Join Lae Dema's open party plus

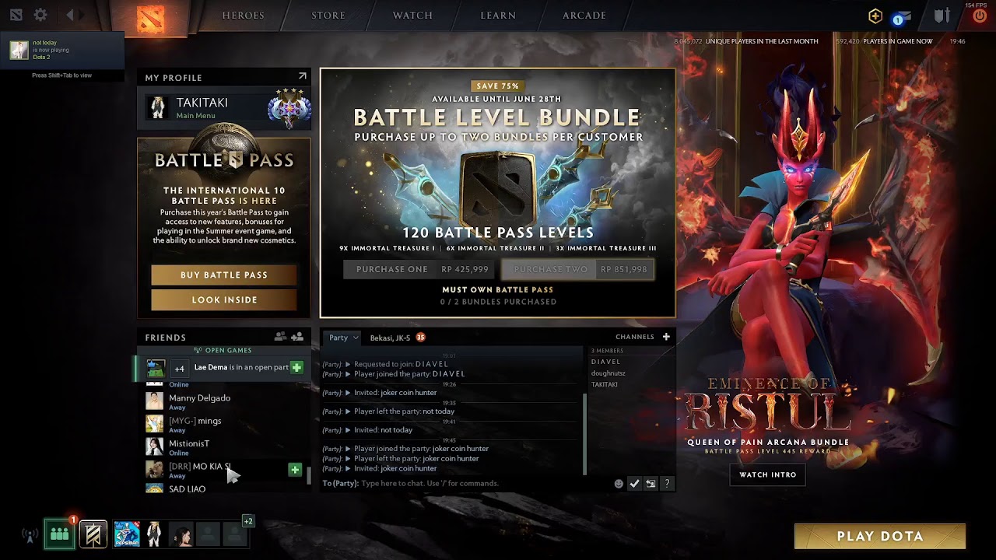[296, 367]
